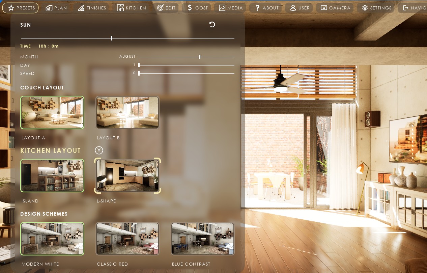The image size is (427, 273).
Task: Click the time value 10h : 0m
Action: click(x=48, y=46)
